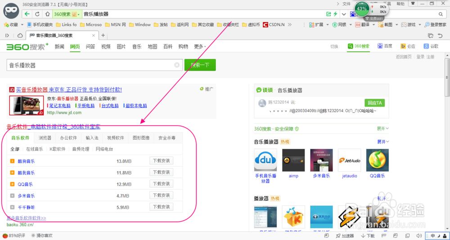Clear the search box with X icon

tap(177, 65)
